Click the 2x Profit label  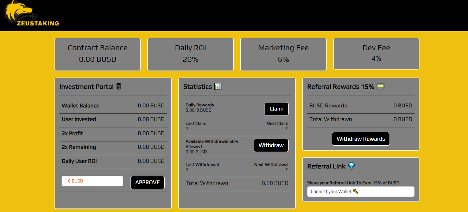(x=72, y=133)
